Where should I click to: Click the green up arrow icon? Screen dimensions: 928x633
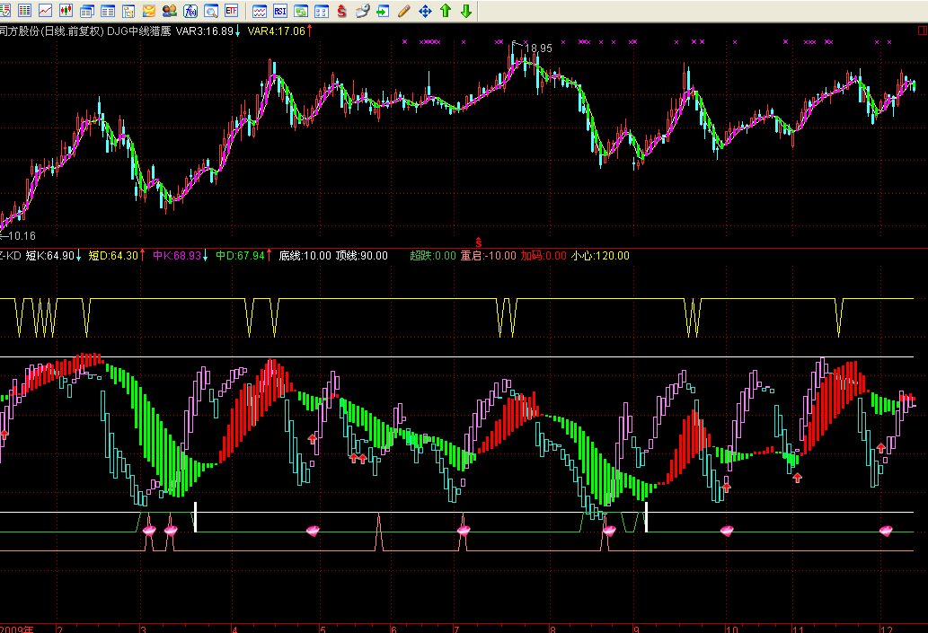coord(445,11)
